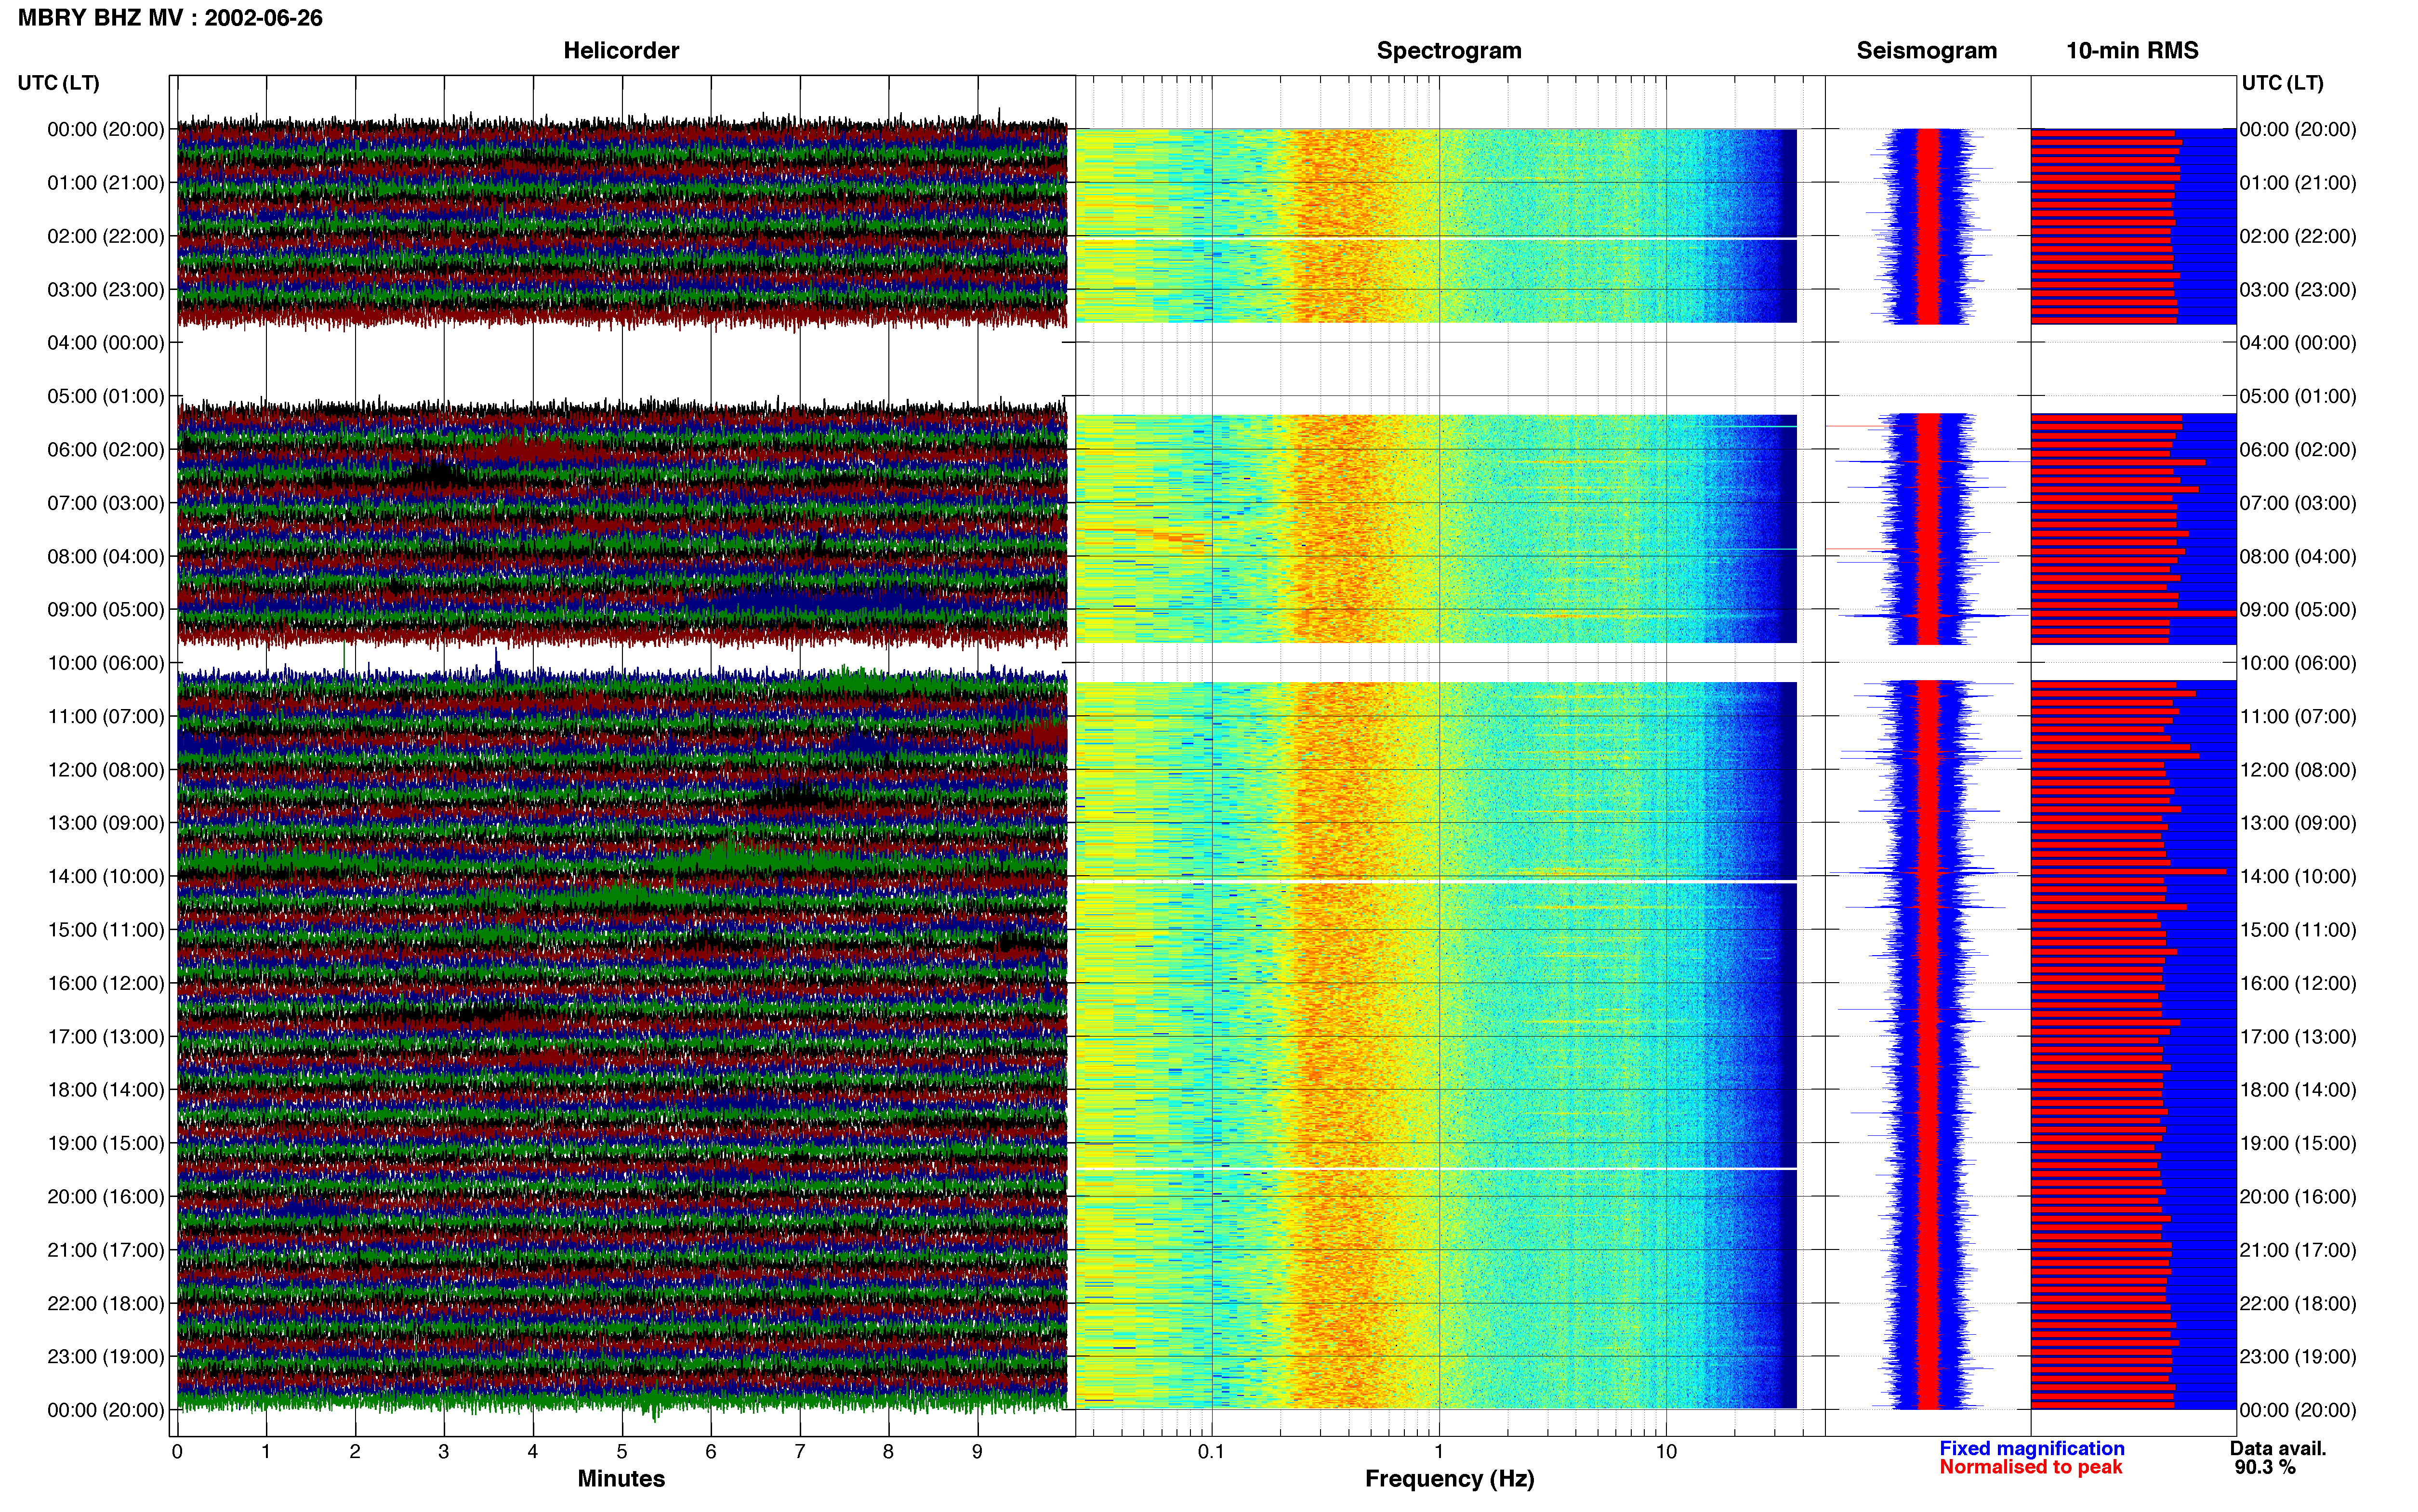
Task: Click the Frequency (Hz) axis label
Action: pos(1449,1479)
